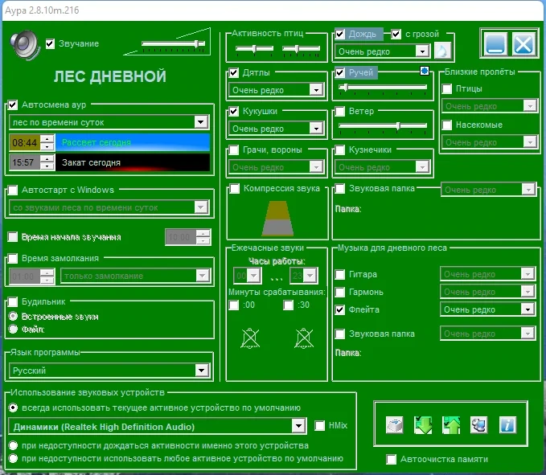546x475 pixels.
Task: Click the blue info icon
Action: coord(507,425)
